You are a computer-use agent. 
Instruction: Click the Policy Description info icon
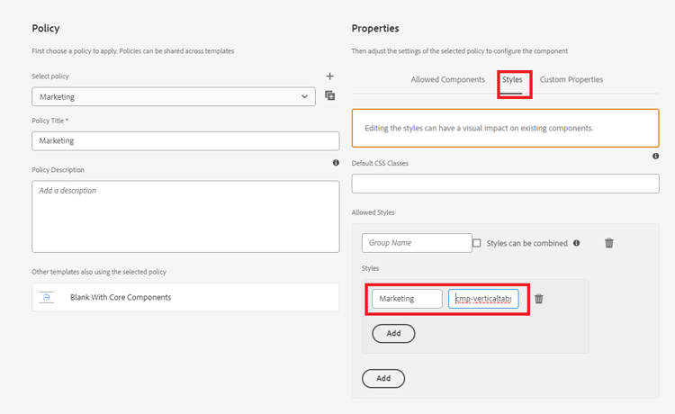point(336,163)
